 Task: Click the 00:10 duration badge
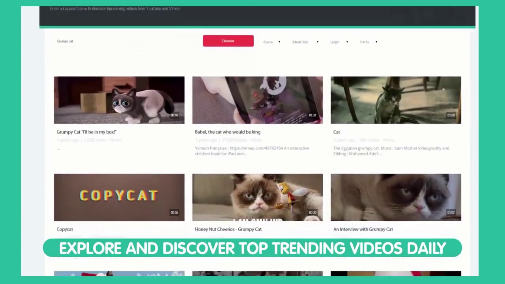[174, 115]
